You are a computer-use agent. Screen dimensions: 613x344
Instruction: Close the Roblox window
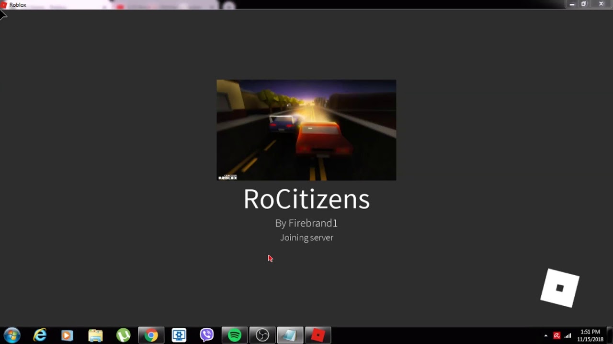[601, 4]
